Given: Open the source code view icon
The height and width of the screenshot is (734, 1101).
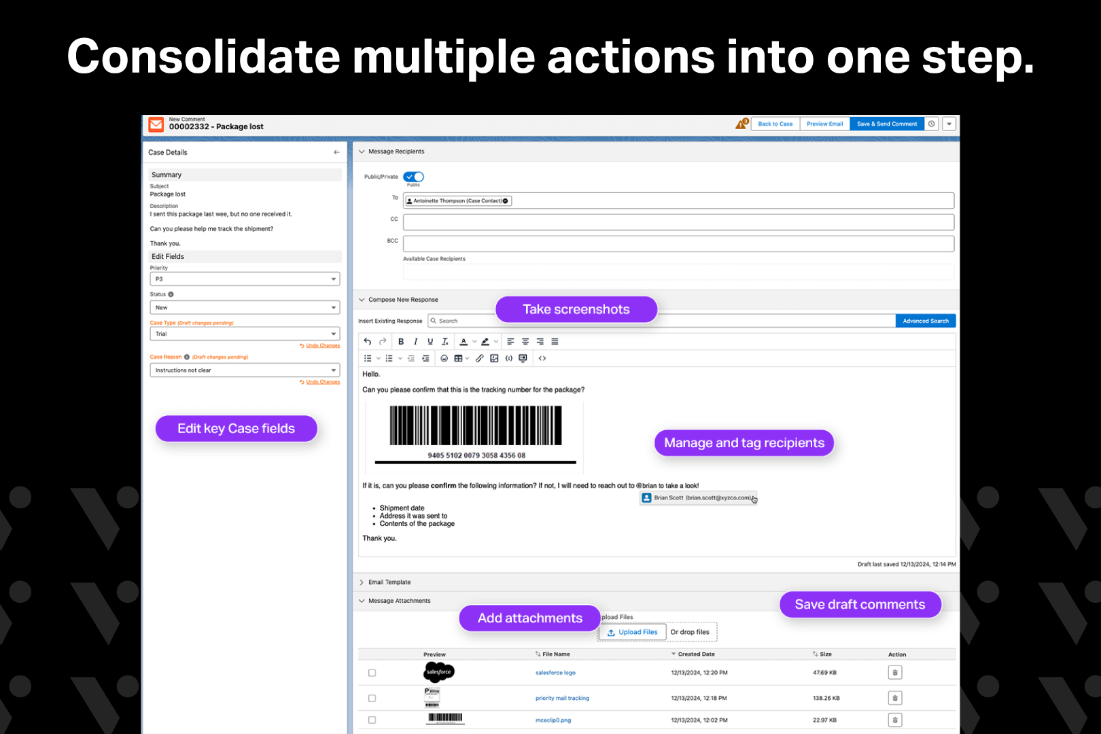Looking at the screenshot, I should point(542,358).
